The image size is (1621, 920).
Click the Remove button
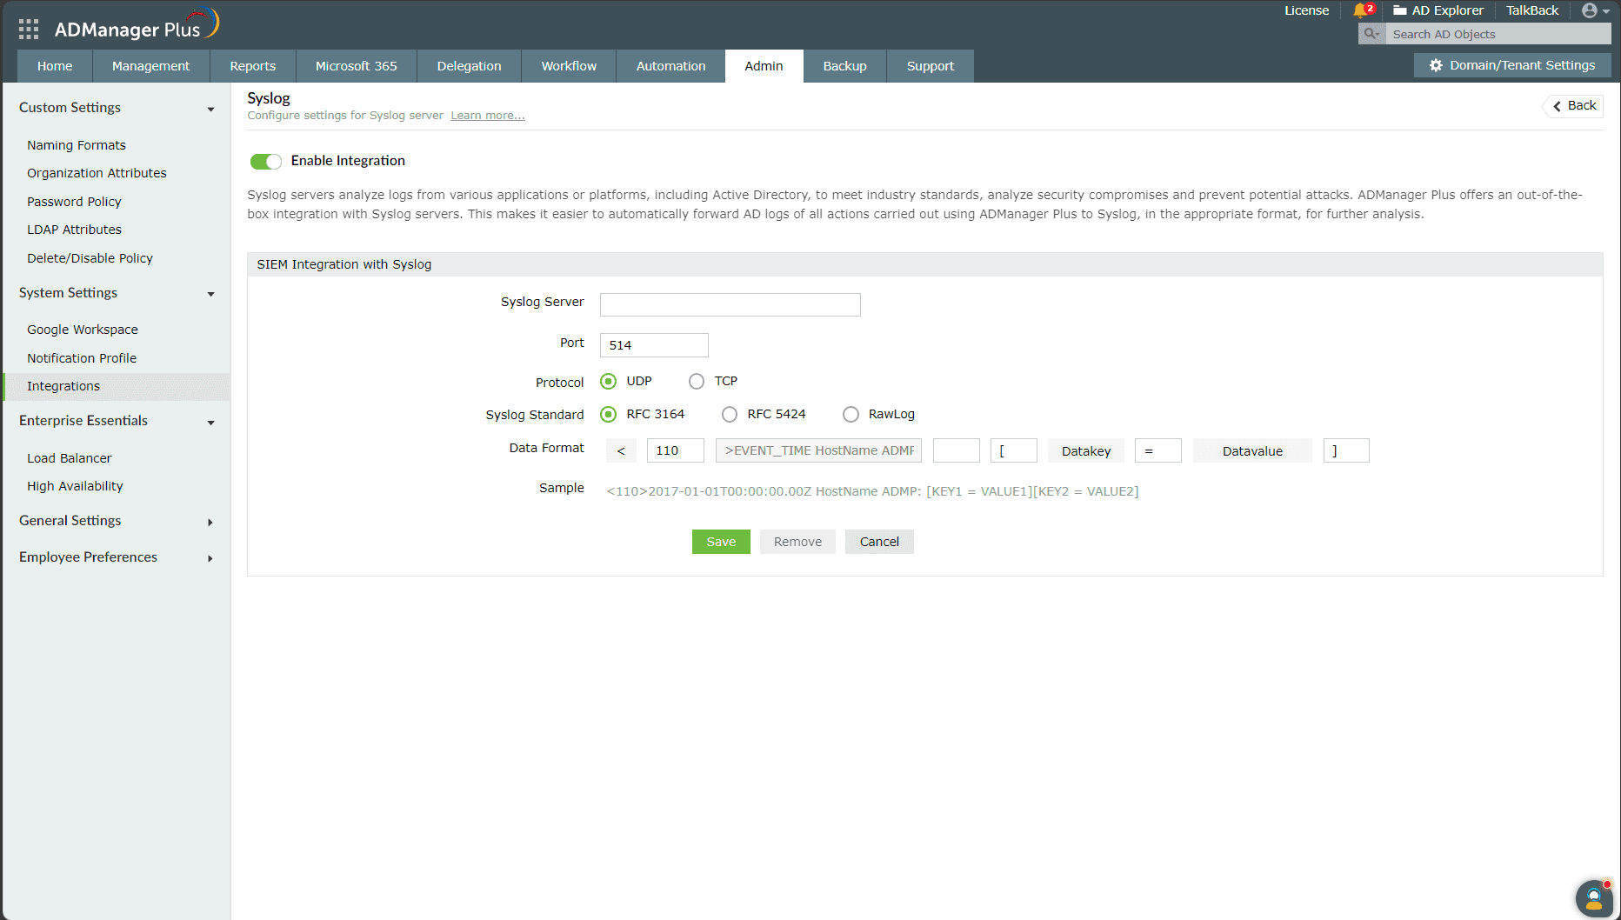point(797,542)
